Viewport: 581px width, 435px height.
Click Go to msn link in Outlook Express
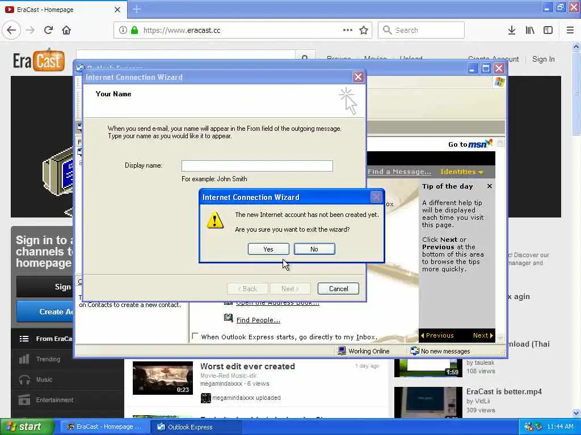pyautogui.click(x=470, y=144)
